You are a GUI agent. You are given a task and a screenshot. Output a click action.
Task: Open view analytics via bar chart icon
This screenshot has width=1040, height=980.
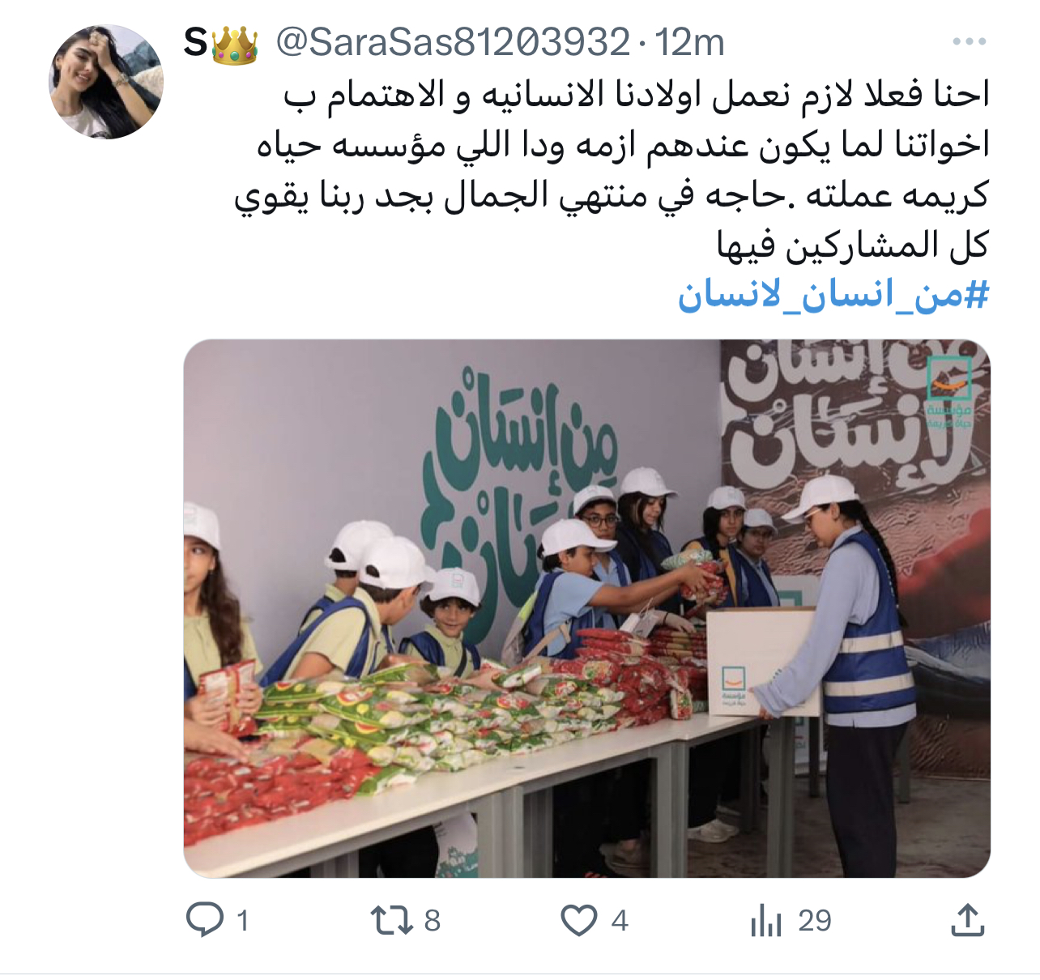pos(766,921)
